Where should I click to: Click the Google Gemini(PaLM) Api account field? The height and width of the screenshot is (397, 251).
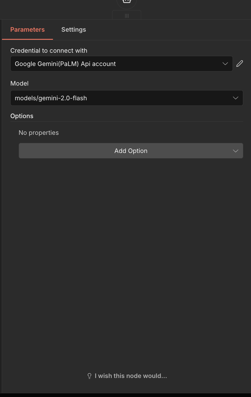click(x=115, y=64)
